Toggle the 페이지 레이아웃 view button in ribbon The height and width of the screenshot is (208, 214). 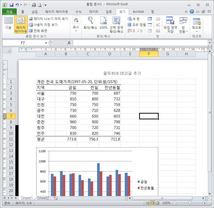point(21,25)
